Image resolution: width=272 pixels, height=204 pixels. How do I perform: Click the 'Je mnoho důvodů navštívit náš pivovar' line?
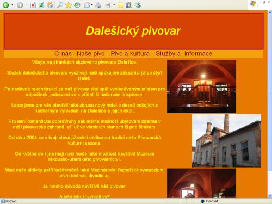coord(84,186)
